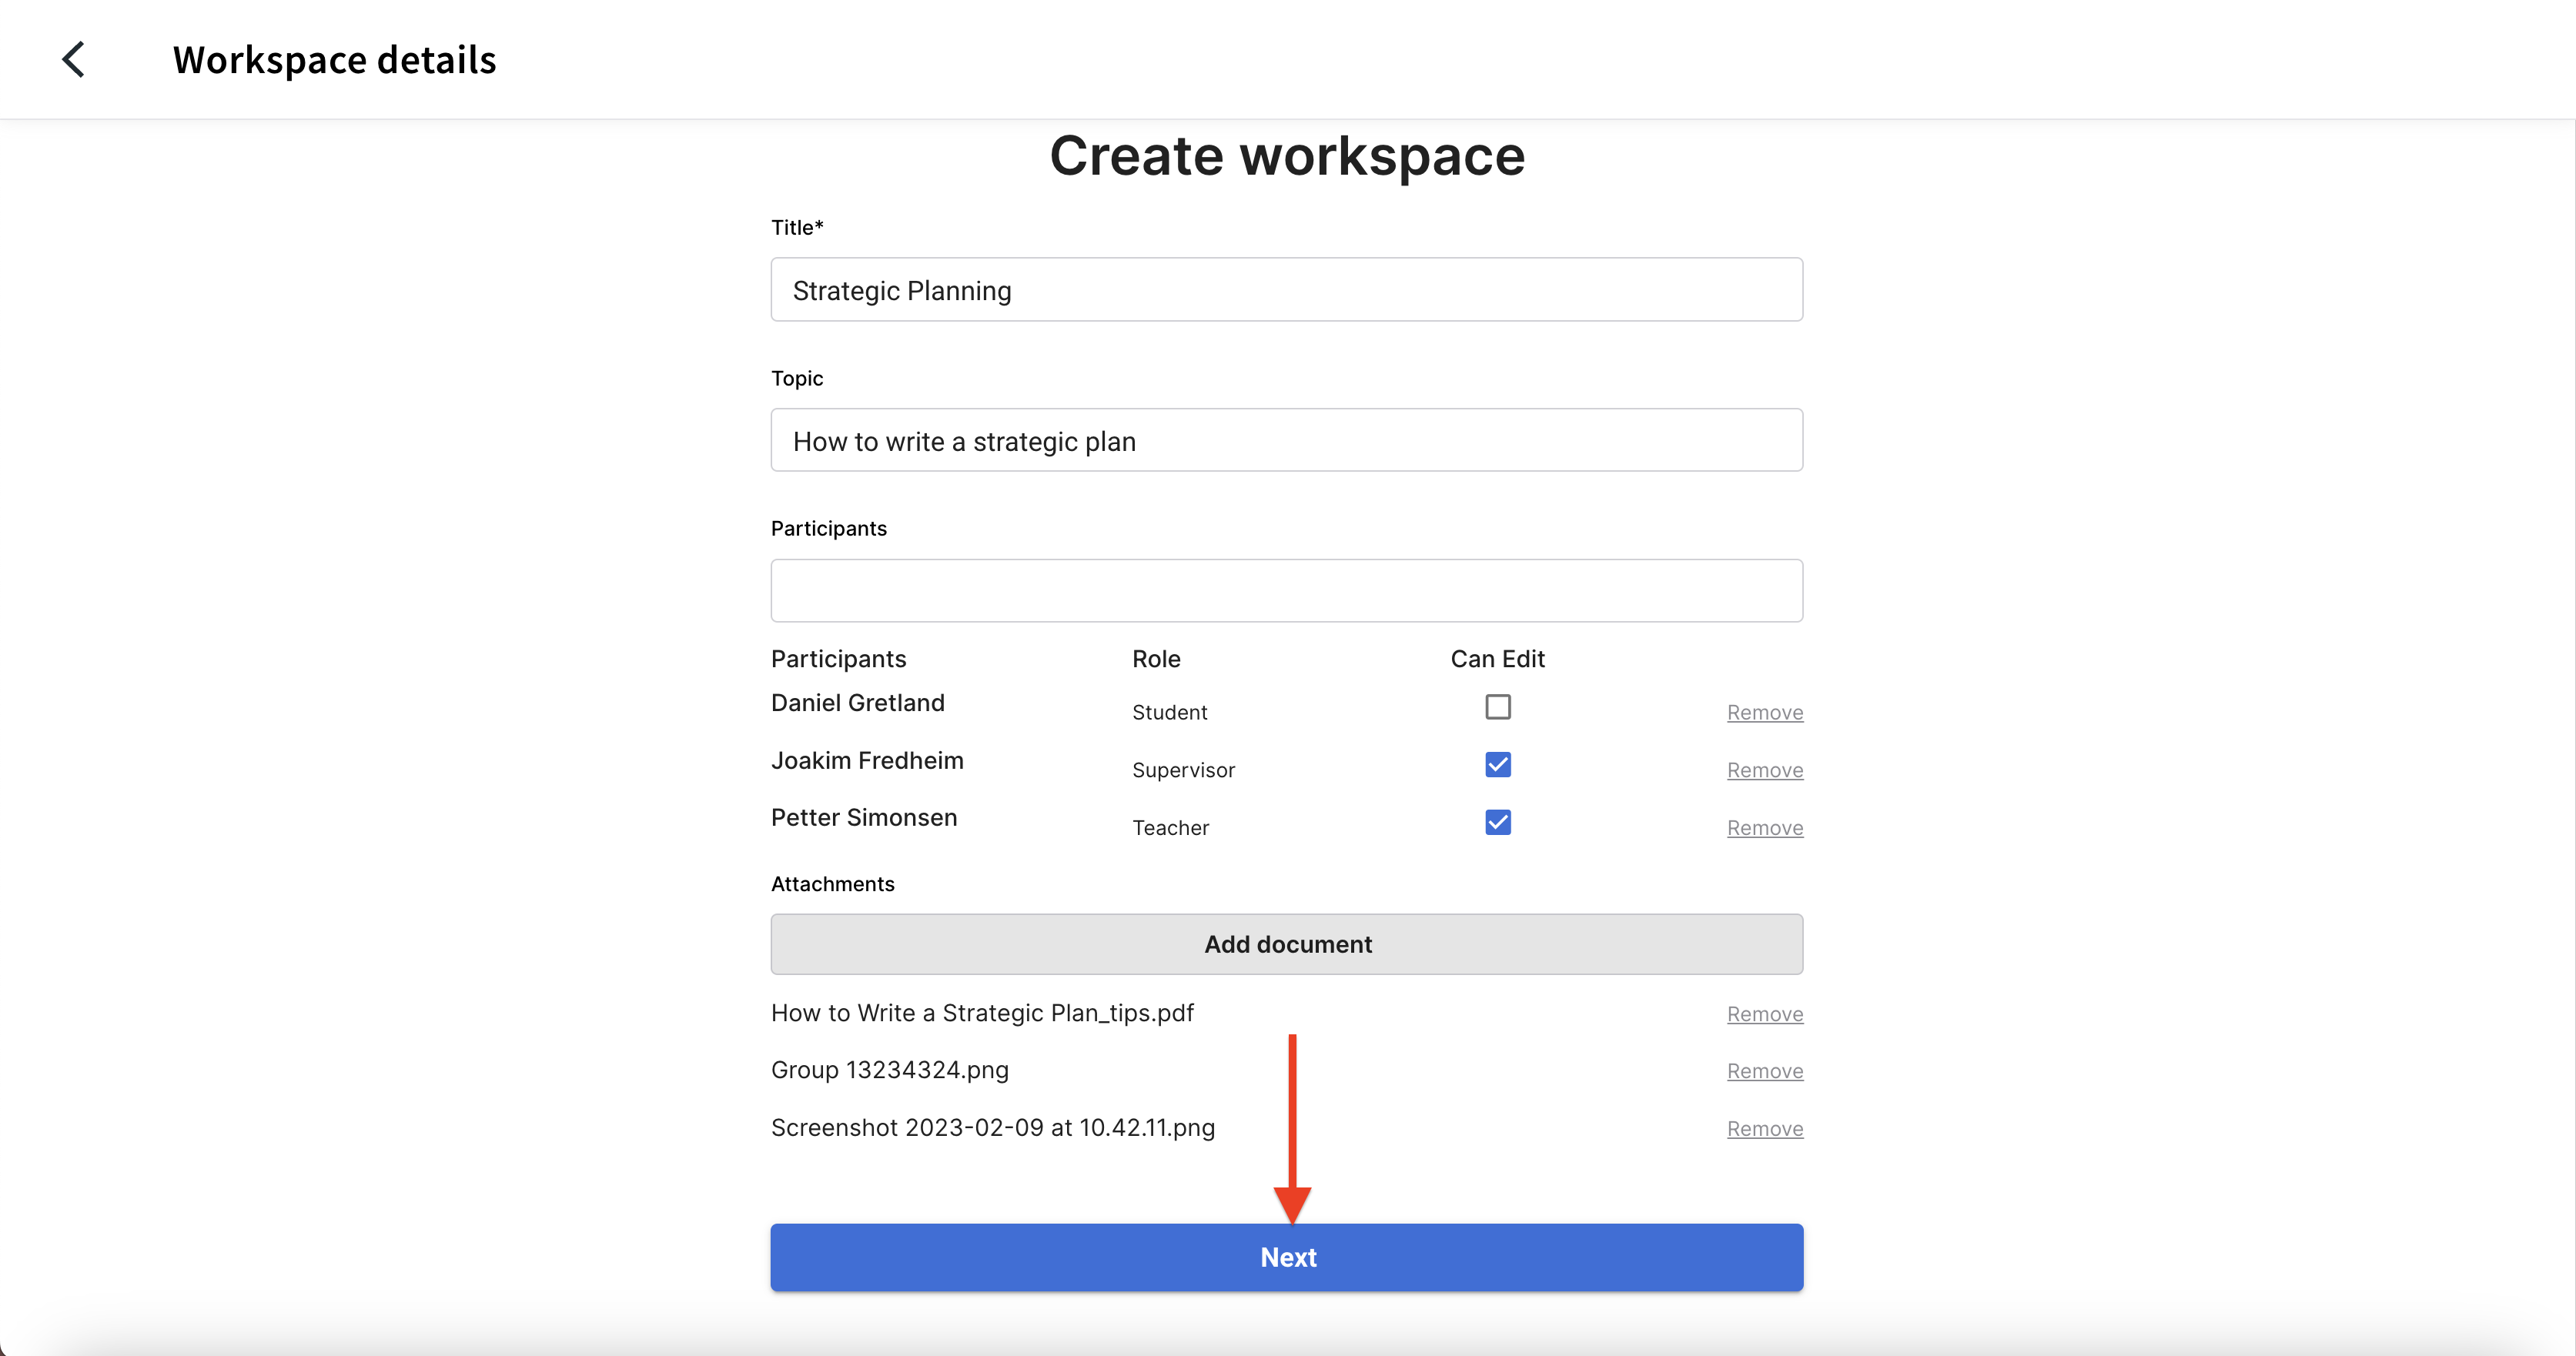Image resolution: width=2576 pixels, height=1356 pixels.
Task: Remove participant Petter Simonsen
Action: [1764, 828]
